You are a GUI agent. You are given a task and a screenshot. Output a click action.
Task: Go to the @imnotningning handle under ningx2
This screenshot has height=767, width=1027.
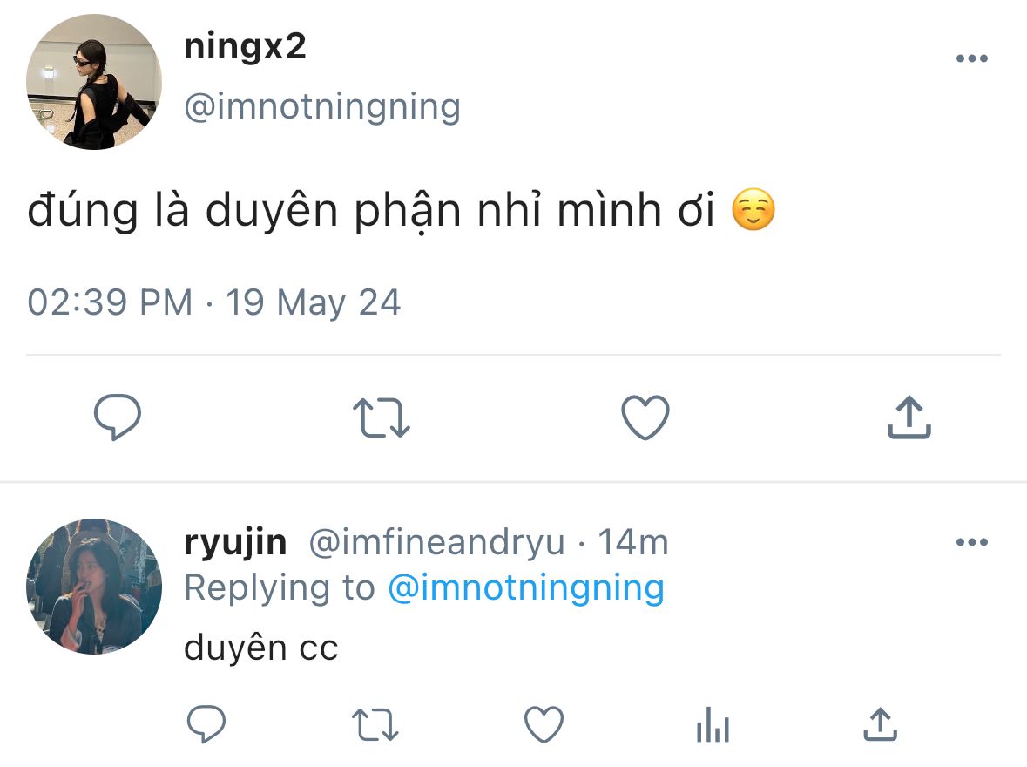(x=321, y=107)
